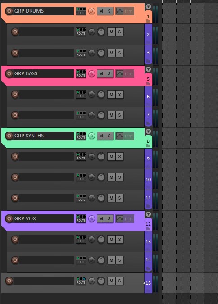Arm track 7 for recording
Image resolution: width=218 pixels, height=304 pixels.
pyautogui.click(x=15, y=115)
